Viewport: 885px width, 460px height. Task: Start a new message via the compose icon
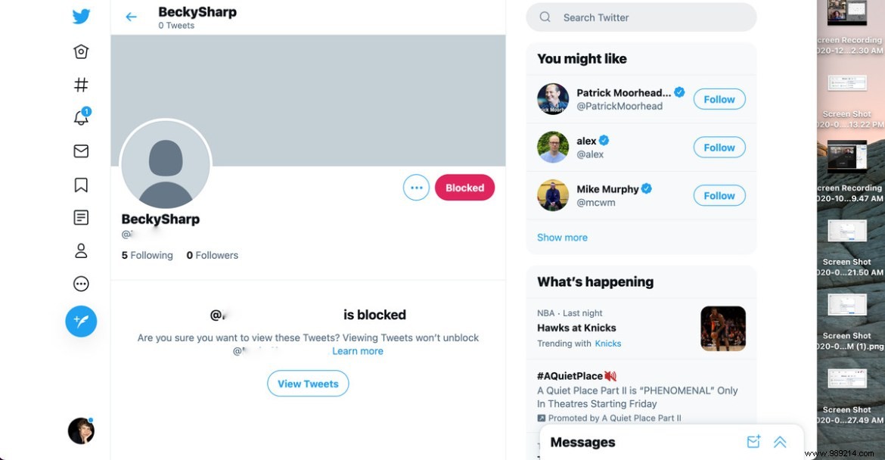pos(753,441)
